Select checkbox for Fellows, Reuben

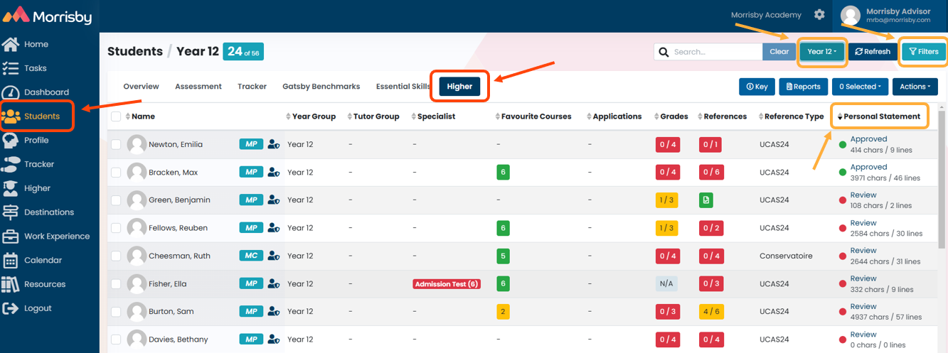tap(116, 228)
